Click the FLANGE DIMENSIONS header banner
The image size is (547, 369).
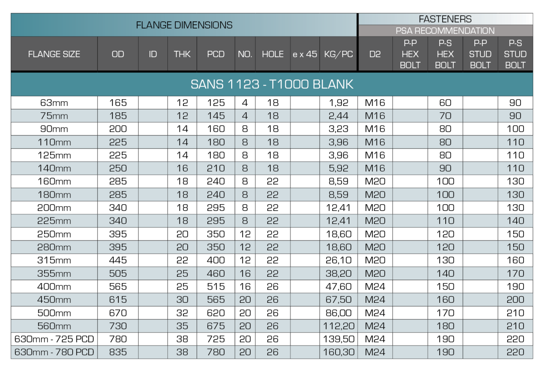[184, 25]
